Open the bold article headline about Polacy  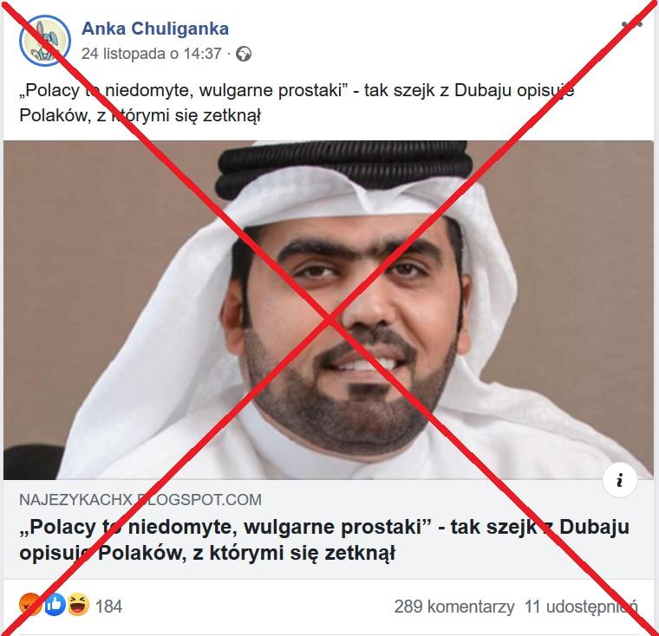click(x=324, y=540)
